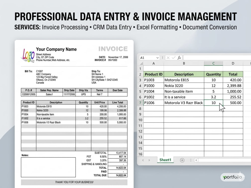
Task: Select column B header
Action: pyautogui.click(x=184, y=63)
